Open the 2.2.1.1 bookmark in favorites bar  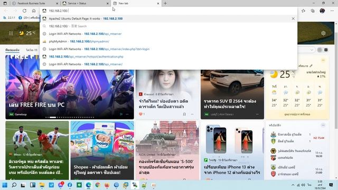click(9, 17)
